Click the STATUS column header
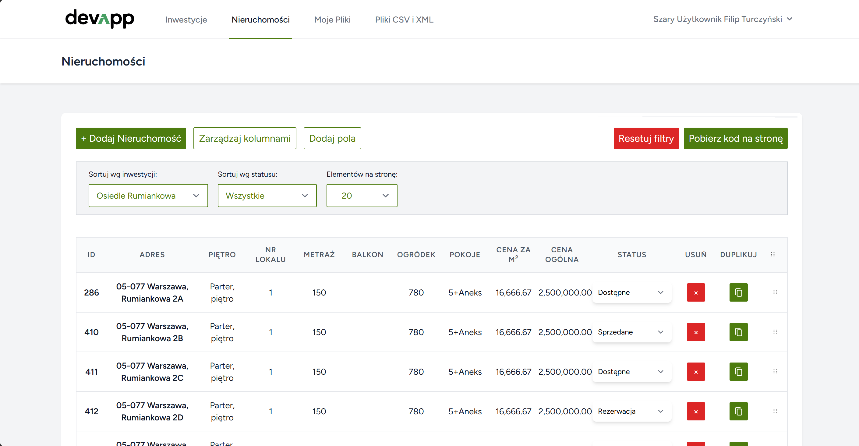859x446 pixels. (631, 254)
